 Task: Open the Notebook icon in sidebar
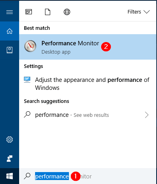10,50
